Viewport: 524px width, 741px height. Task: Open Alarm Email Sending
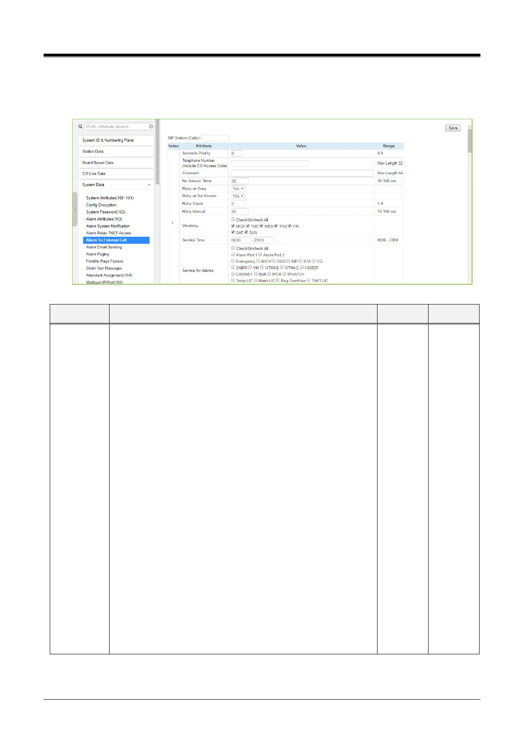point(104,247)
